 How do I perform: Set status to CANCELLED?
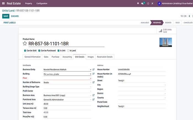click(x=188, y=23)
